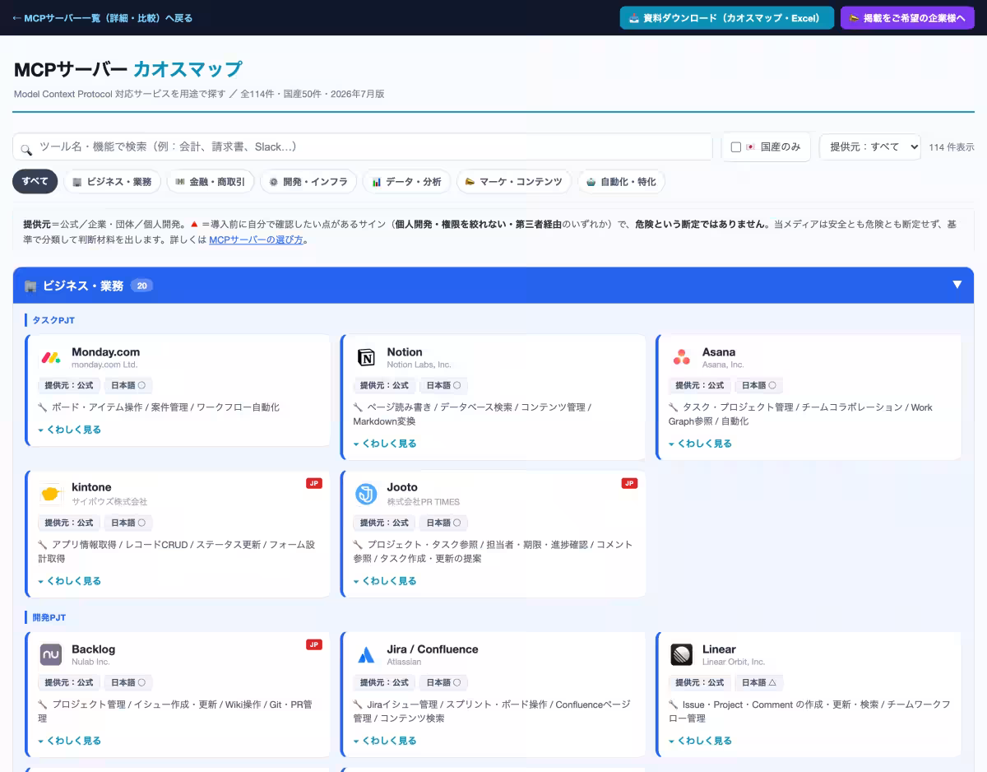Click the Jira / Confluence card title

pos(433,649)
